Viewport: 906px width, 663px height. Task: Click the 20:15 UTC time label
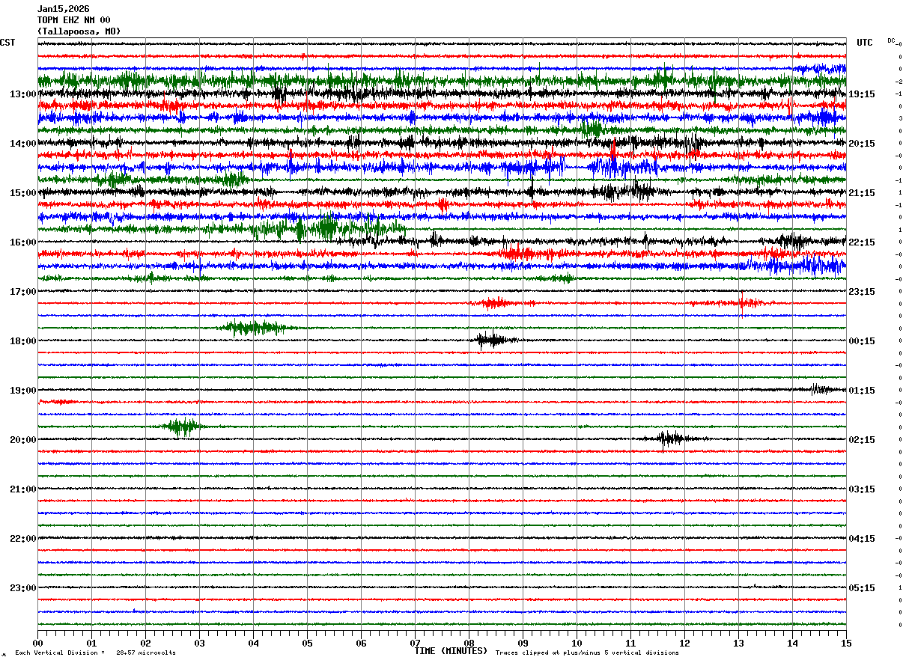pos(862,144)
